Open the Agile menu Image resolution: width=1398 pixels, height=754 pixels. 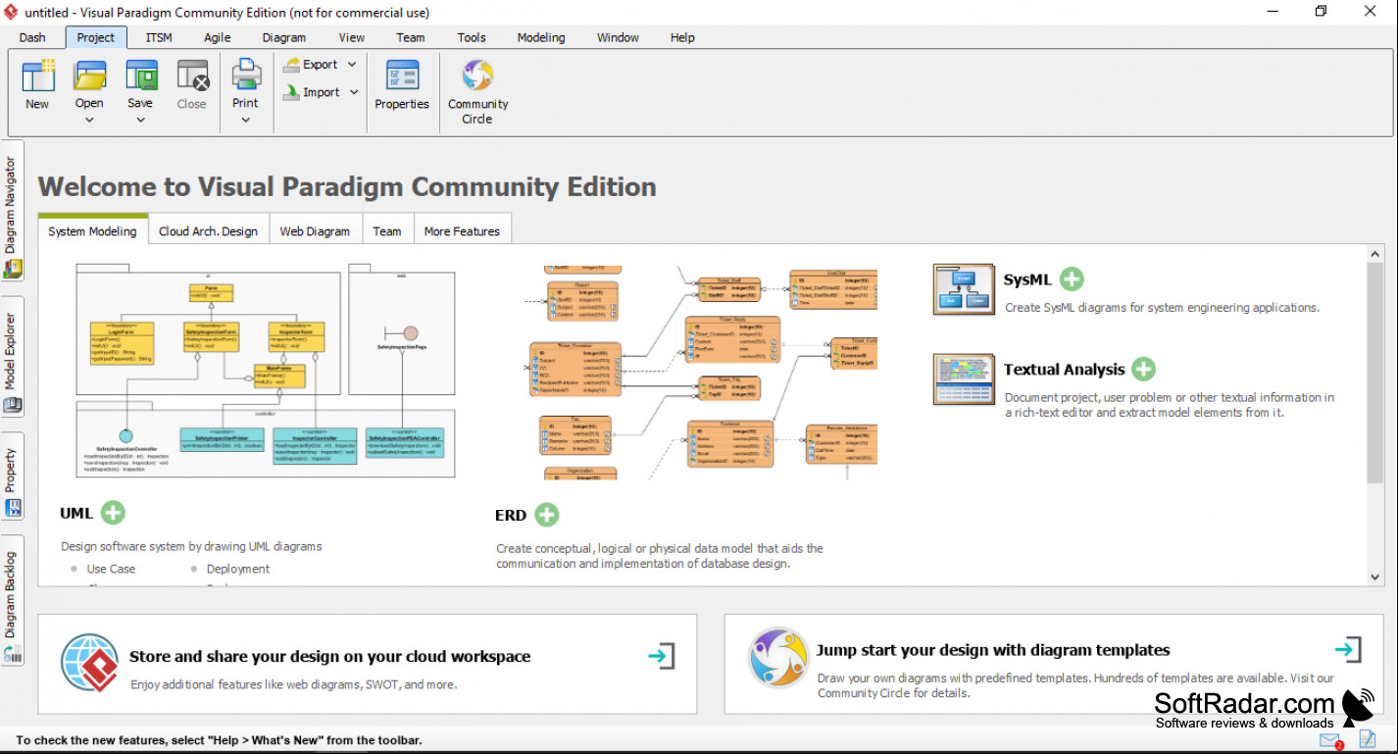click(x=218, y=37)
